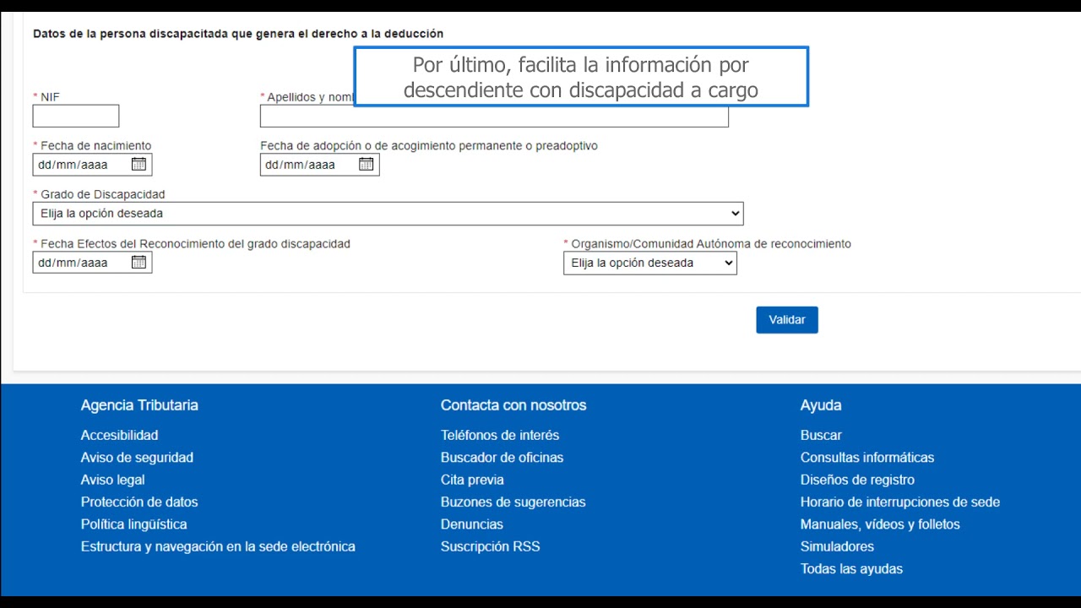Screen dimensions: 1081x608
Task: Open the Simuladores link
Action: pyautogui.click(x=837, y=546)
